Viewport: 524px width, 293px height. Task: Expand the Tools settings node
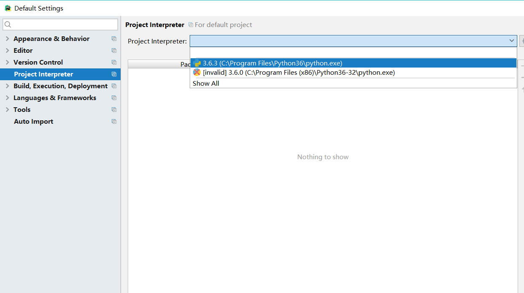pyautogui.click(x=7, y=109)
